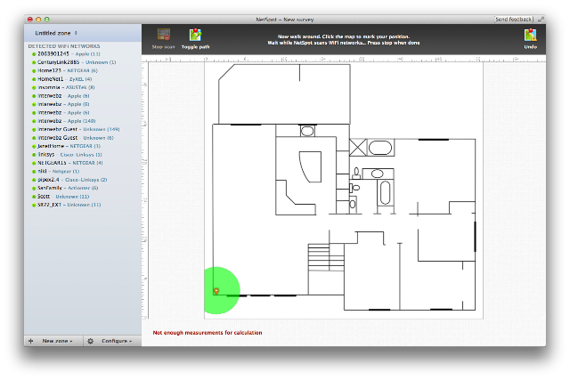This screenshot has height=380, width=570.
Task: Select the HomeNet1 ZyXEL network
Action: tap(83, 79)
